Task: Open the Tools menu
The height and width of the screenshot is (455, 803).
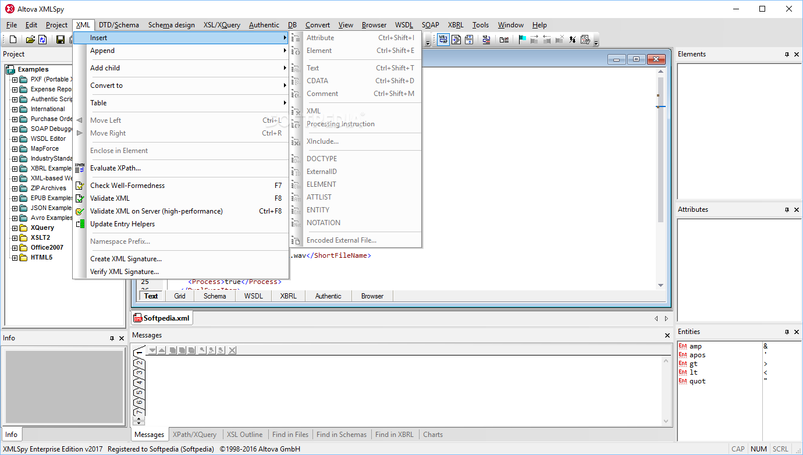Action: pos(481,25)
